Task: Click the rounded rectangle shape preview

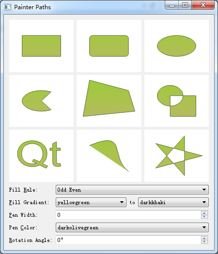Action: [109, 46]
